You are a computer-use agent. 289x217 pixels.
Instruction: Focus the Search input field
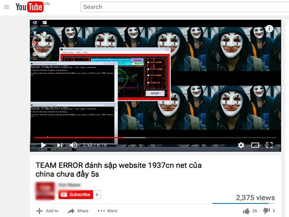click(x=181, y=7)
